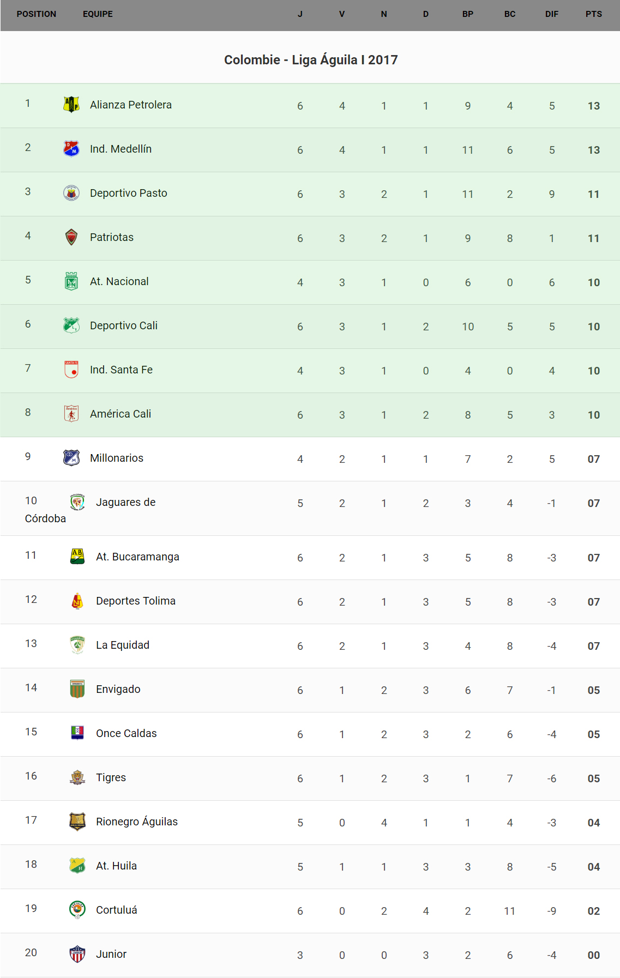Click the POSITION column header
The image size is (620, 978).
[37, 14]
